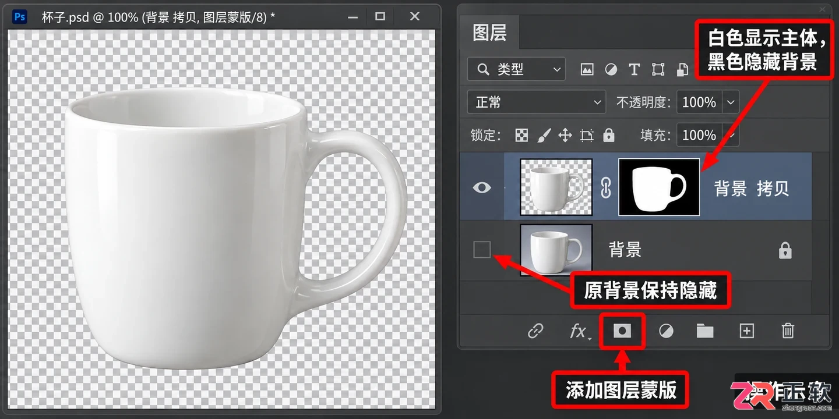This screenshot has height=419, width=839.
Task: Click the adjustment layer filter icon
Action: coord(611,70)
